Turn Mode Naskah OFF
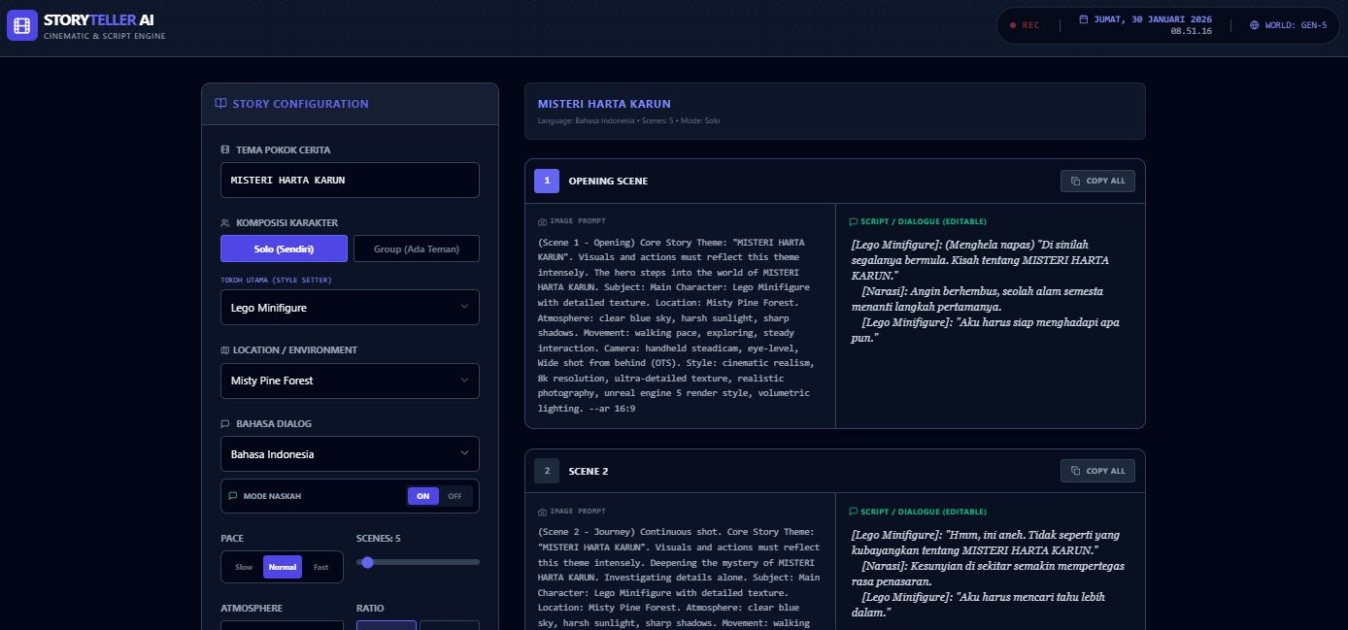 point(455,496)
